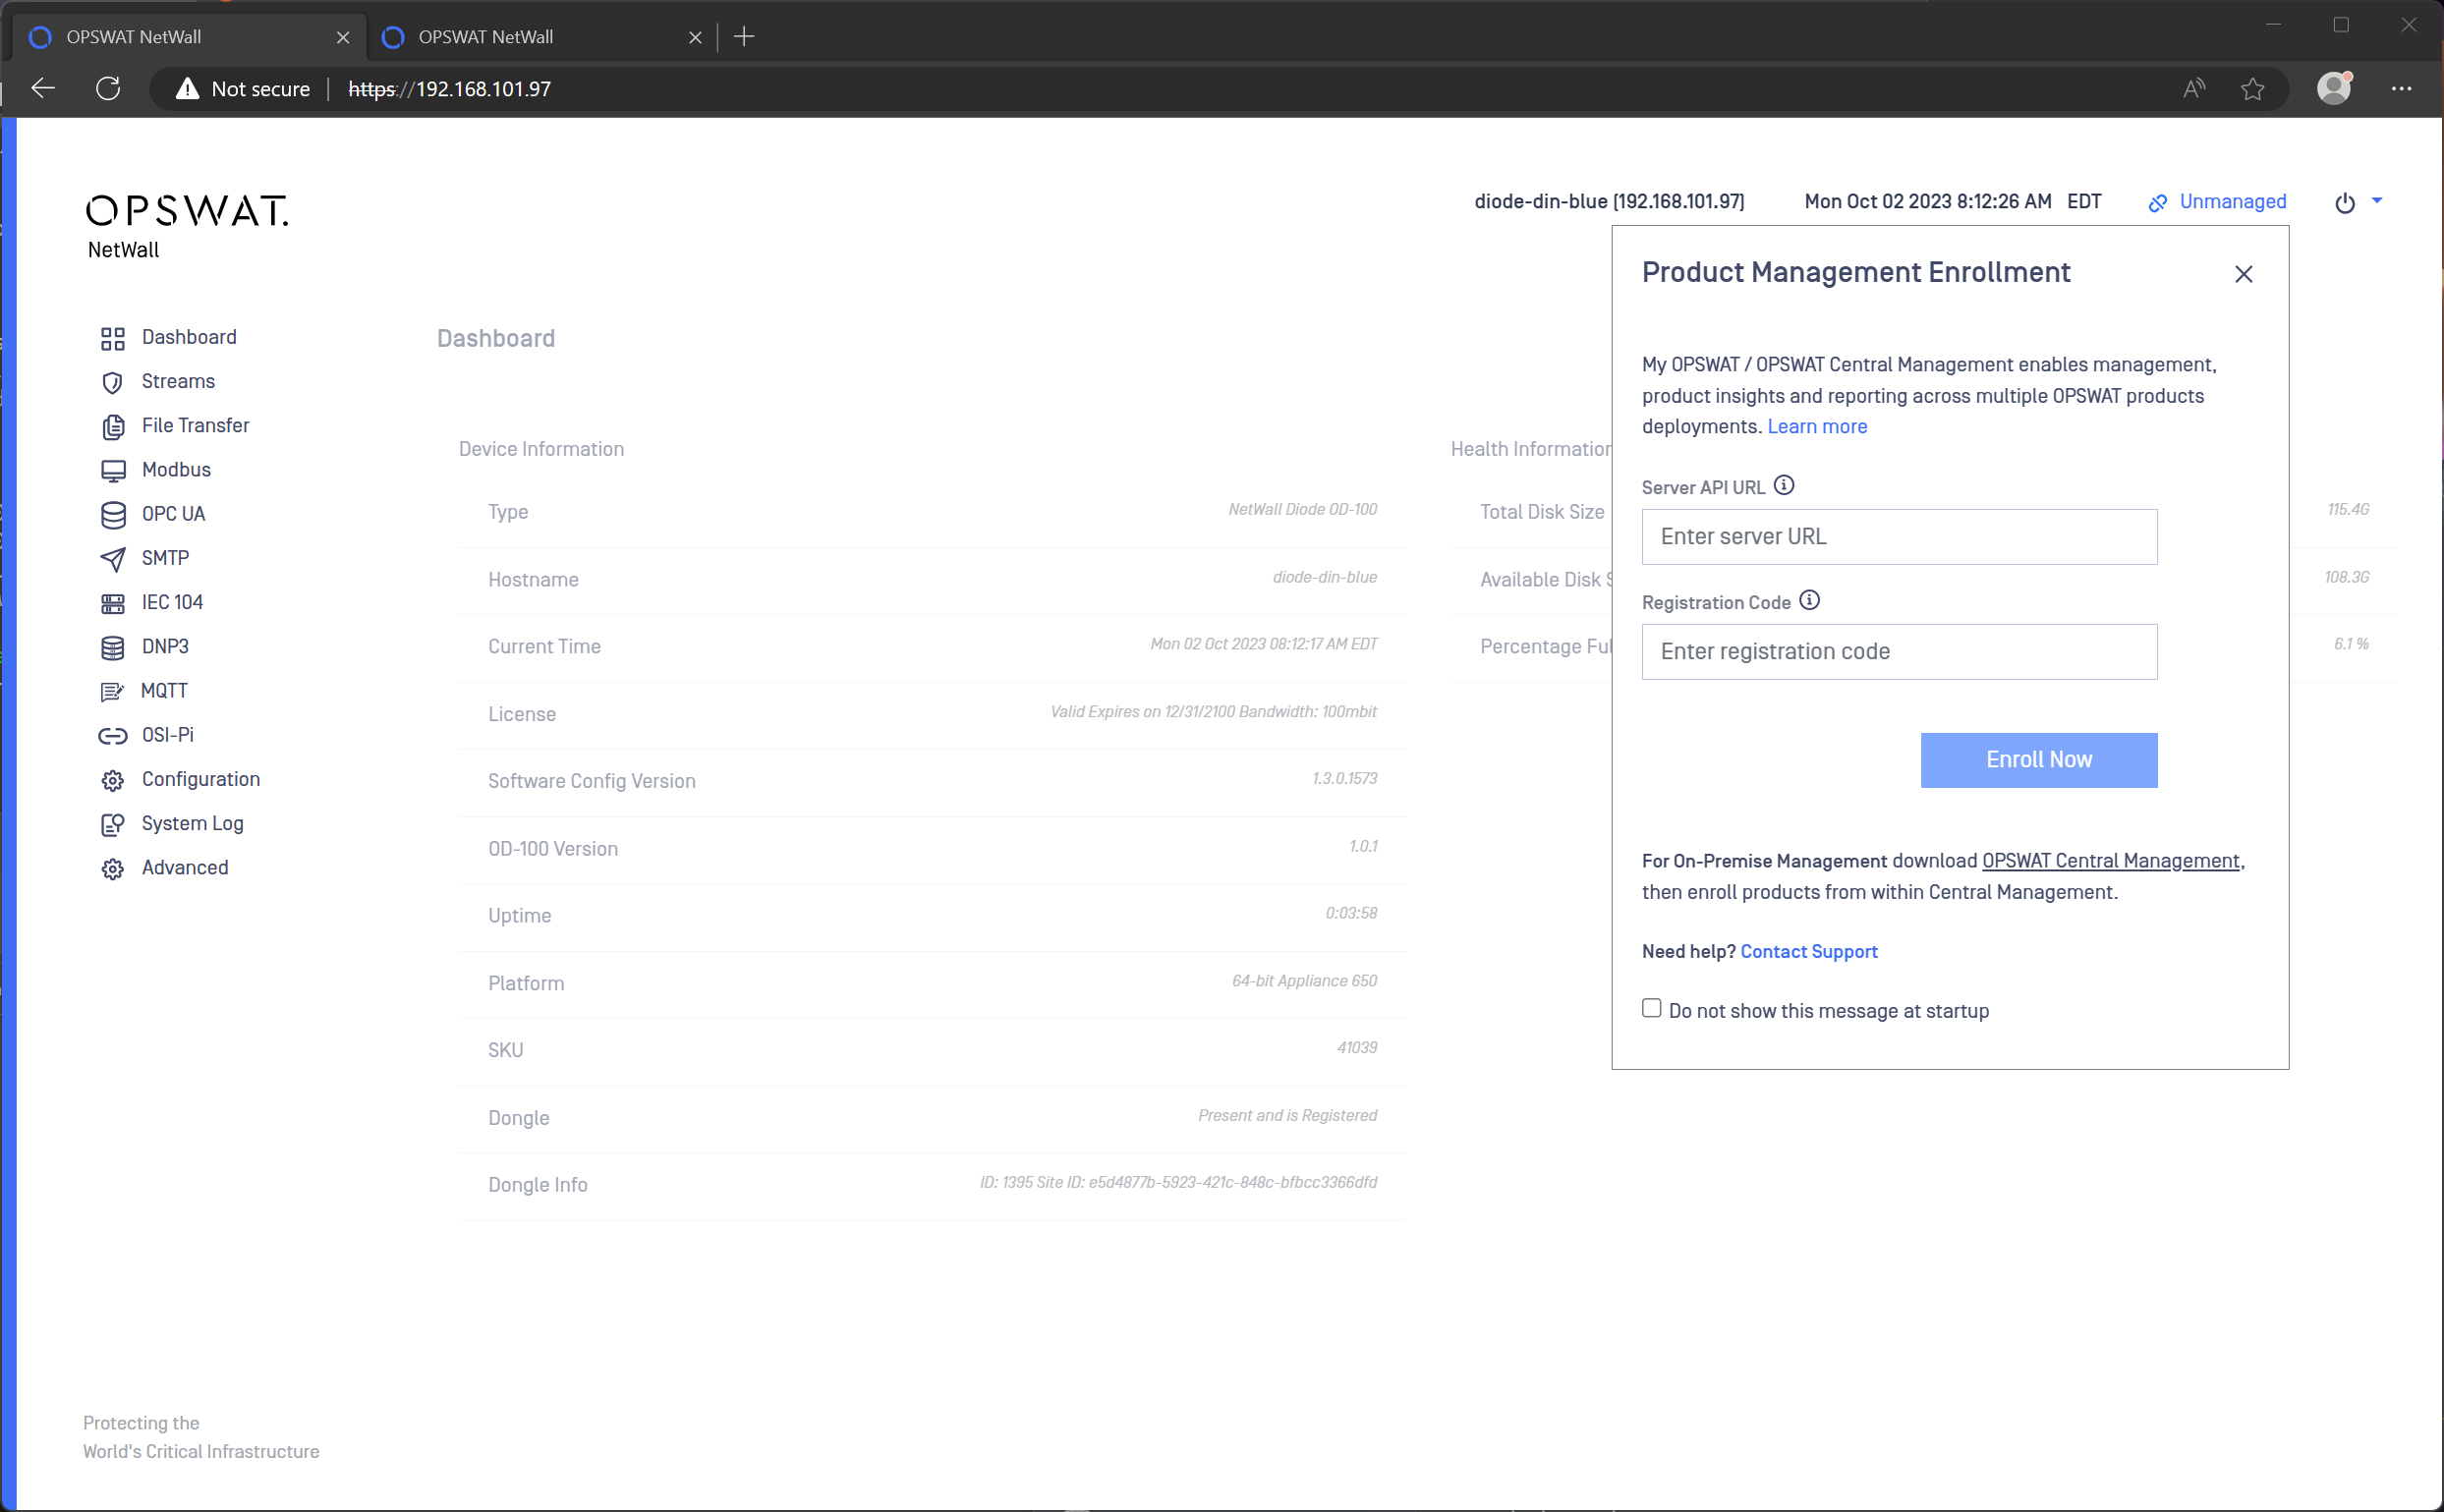Select the DNP3 stack icon
Image resolution: width=2444 pixels, height=1512 pixels.
pyautogui.click(x=113, y=647)
